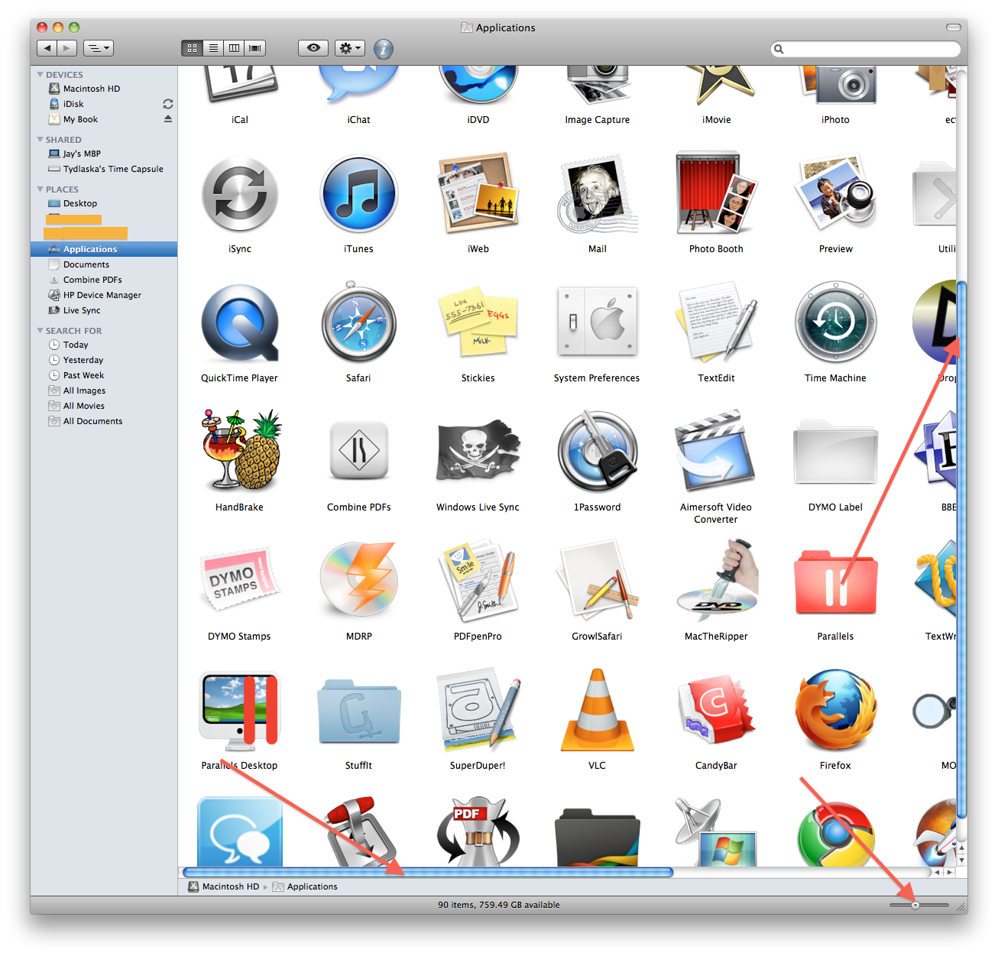Select the PDFpenPro icon
998x956 pixels.
(x=478, y=580)
